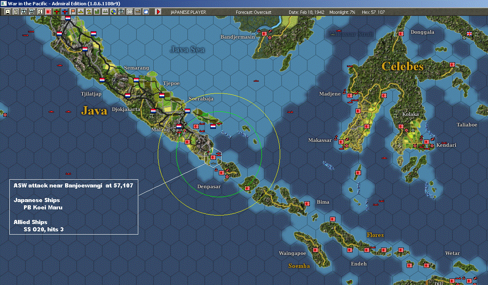Screen dimensions: 488x285
Task: Select the red plane on blue icon
Action: [x=65, y=12]
